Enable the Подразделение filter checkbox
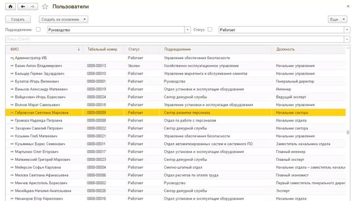The height and width of the screenshot is (201, 357). [38, 30]
